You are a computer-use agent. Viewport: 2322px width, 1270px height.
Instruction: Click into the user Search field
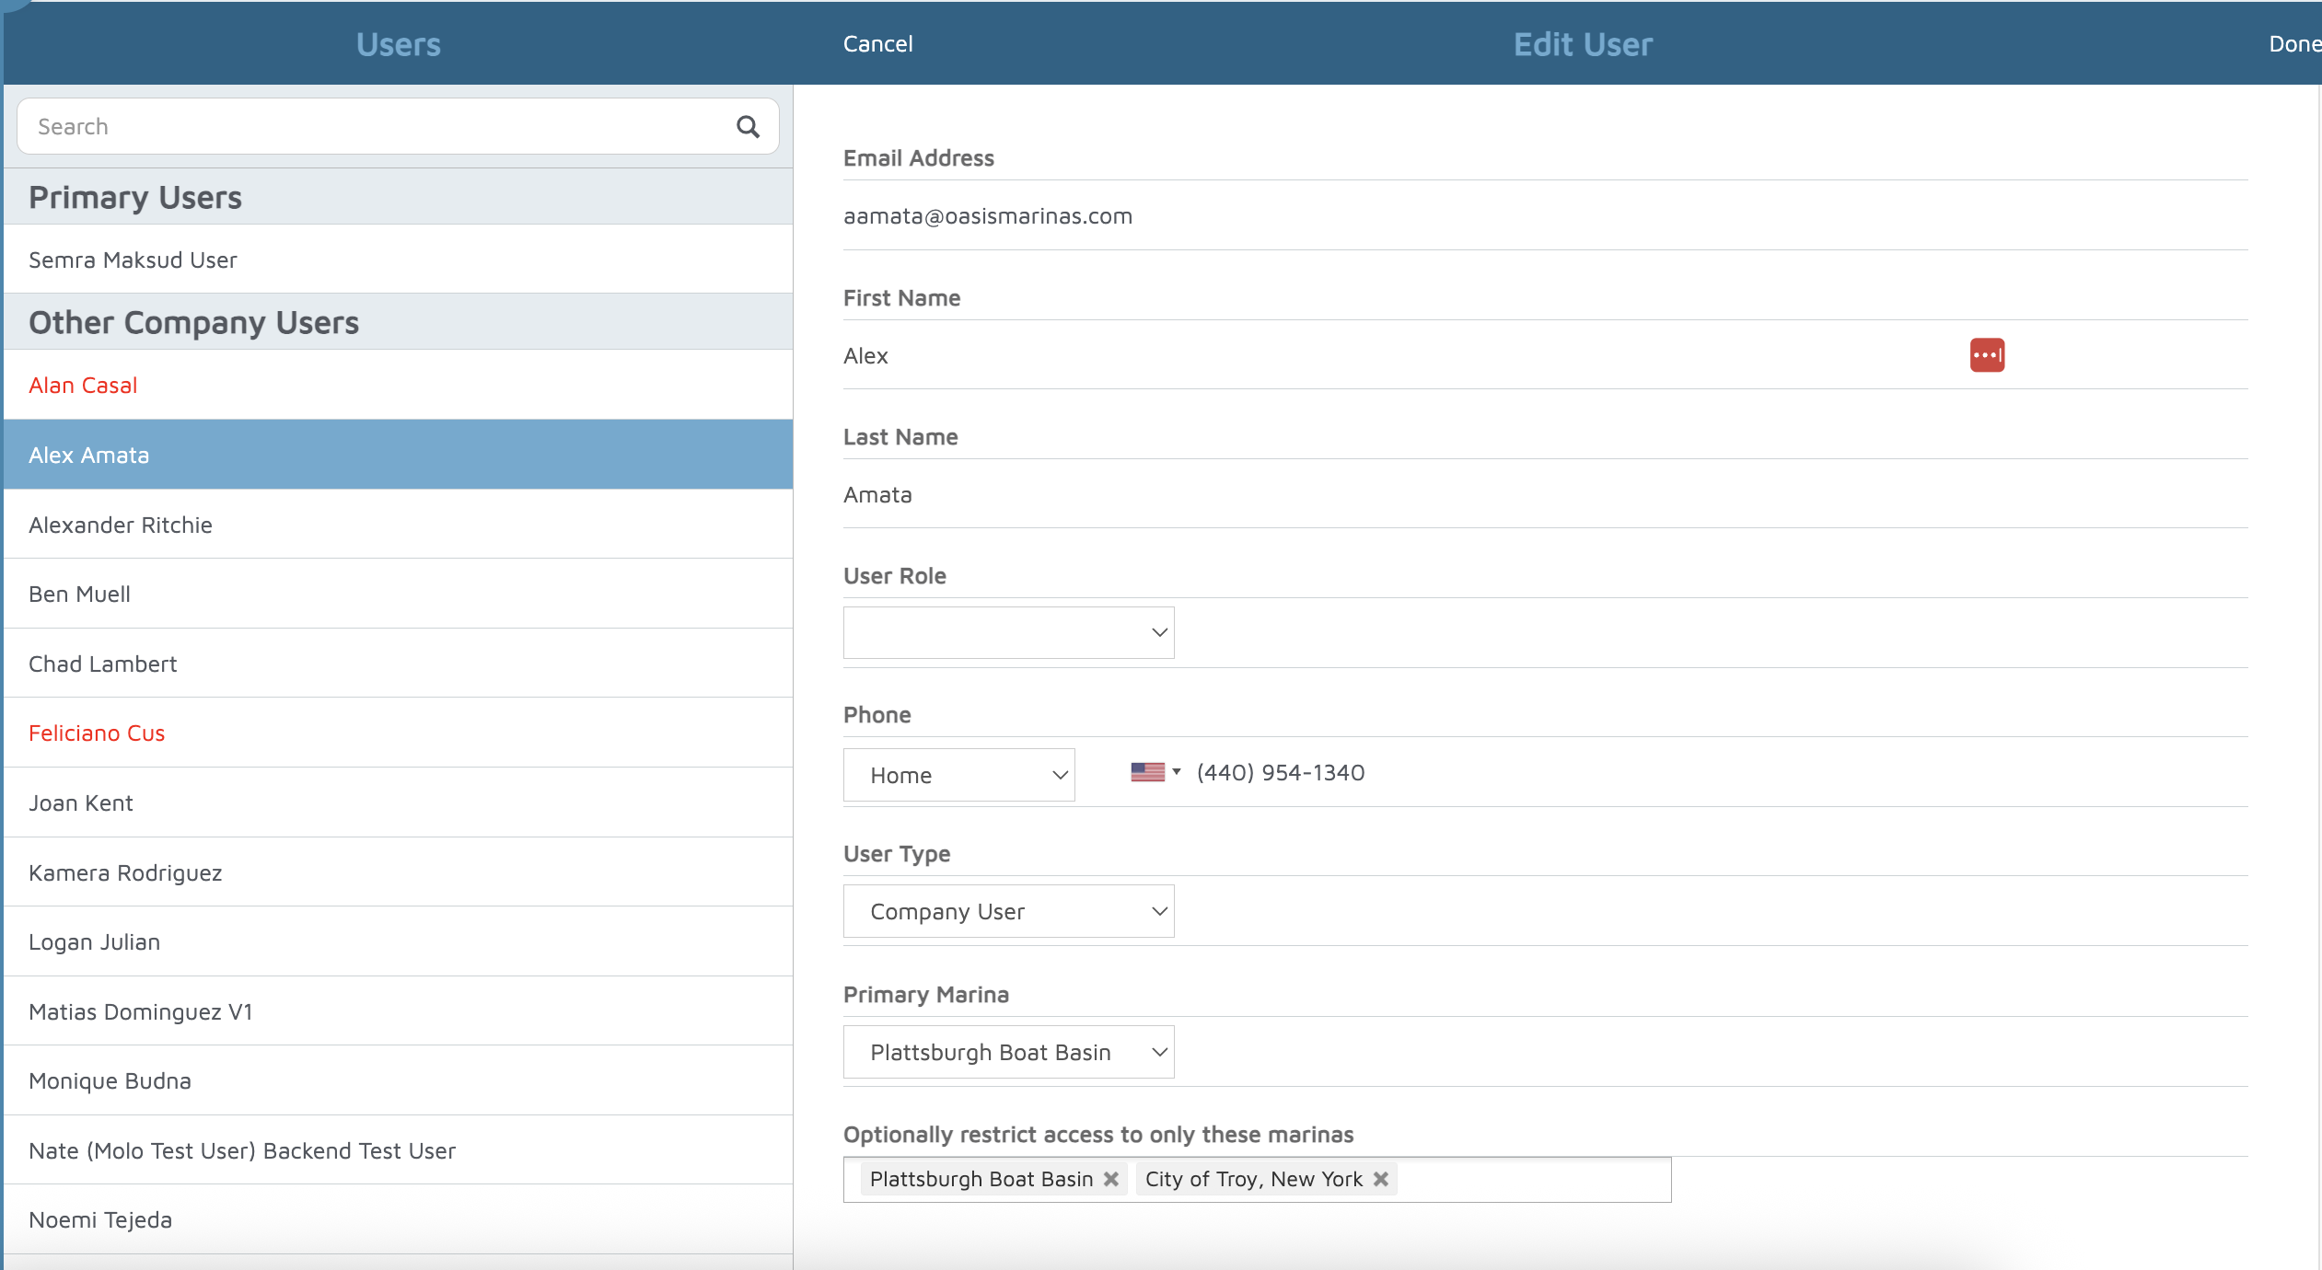tap(368, 127)
